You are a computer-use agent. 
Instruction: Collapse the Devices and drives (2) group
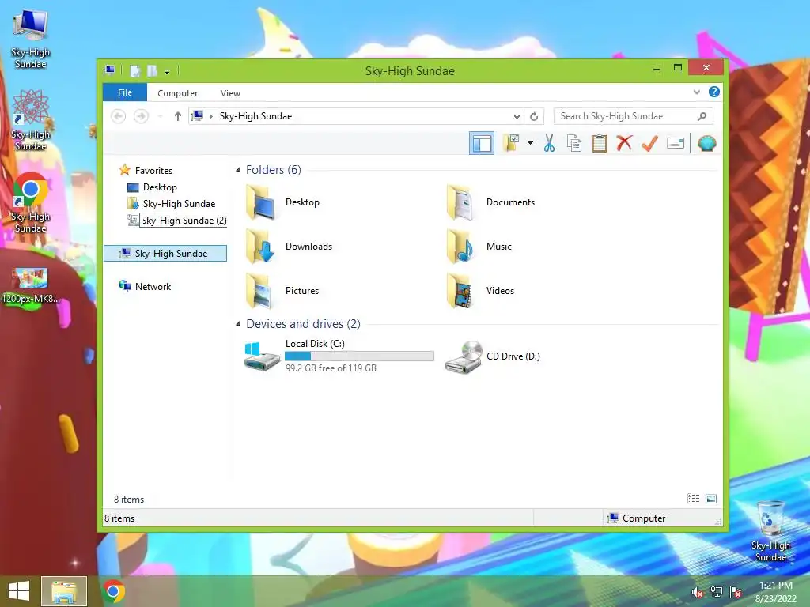(238, 323)
